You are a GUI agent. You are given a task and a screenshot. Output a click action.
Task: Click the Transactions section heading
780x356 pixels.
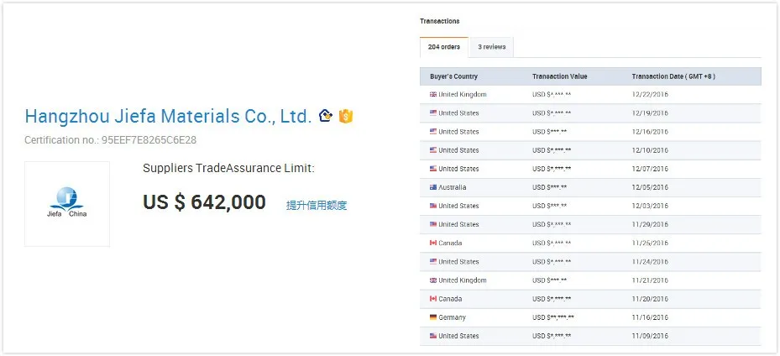coord(440,21)
